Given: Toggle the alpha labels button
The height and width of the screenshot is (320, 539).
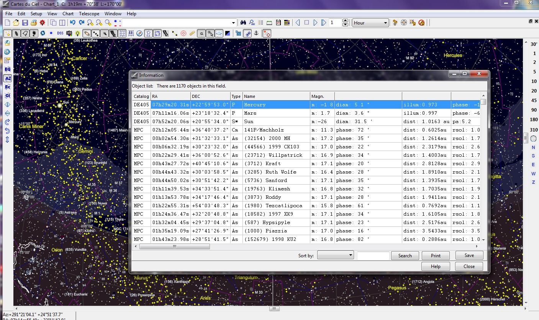Looking at the screenshot, I should [202, 33].
